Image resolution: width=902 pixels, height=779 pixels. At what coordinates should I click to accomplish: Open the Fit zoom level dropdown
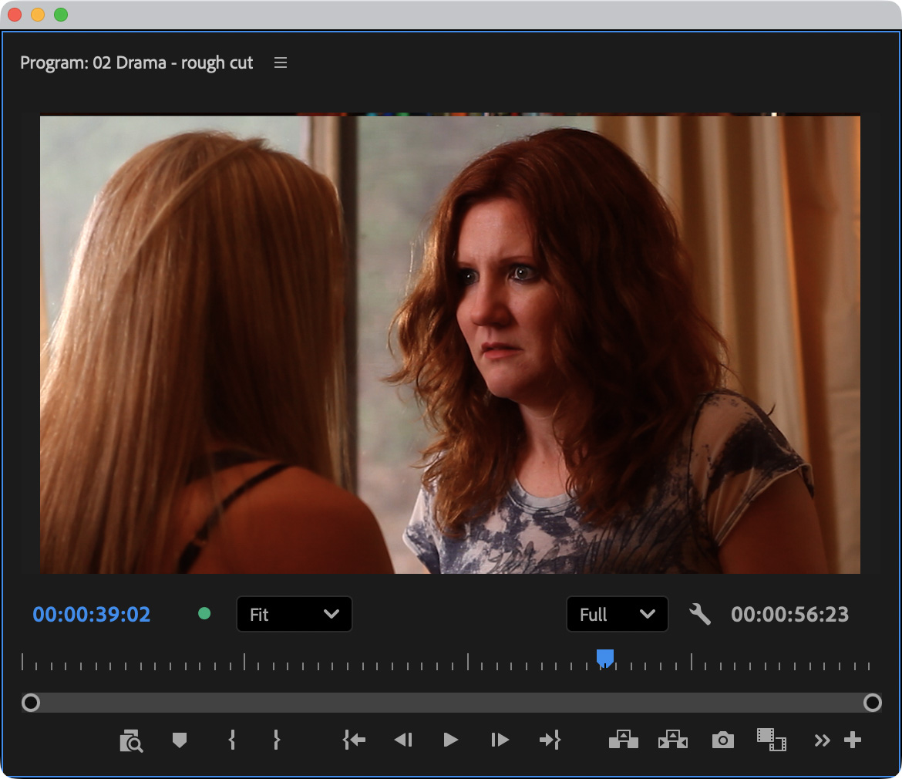[x=294, y=615]
